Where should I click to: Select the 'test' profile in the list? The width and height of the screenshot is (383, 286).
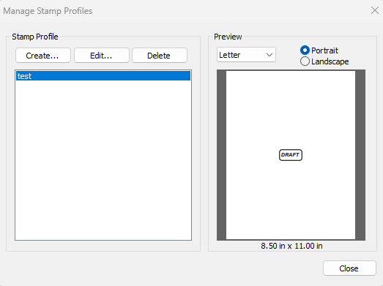click(x=103, y=76)
